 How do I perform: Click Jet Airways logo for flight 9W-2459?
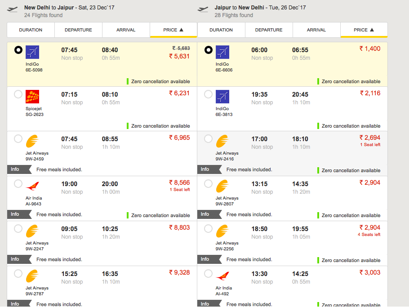point(32,141)
